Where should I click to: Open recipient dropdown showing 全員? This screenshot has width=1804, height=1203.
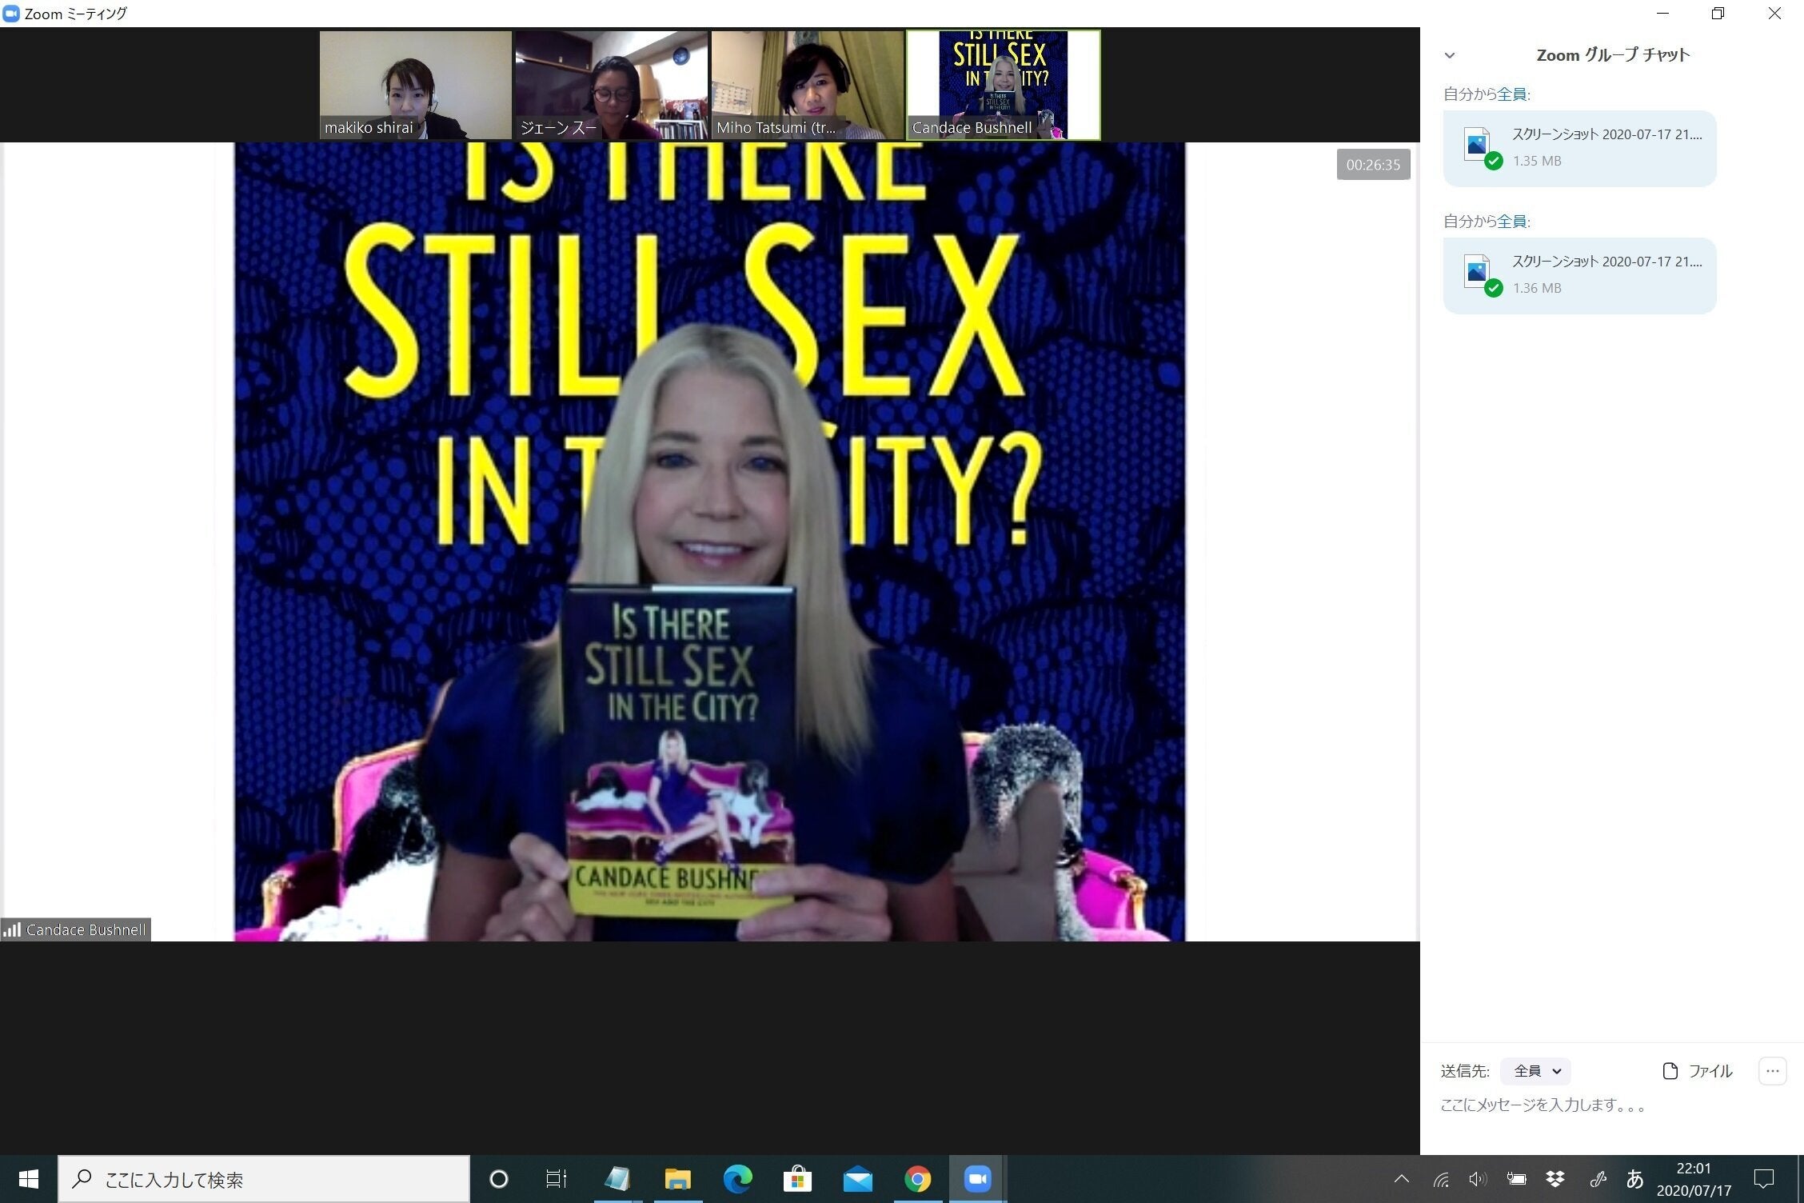coord(1535,1071)
